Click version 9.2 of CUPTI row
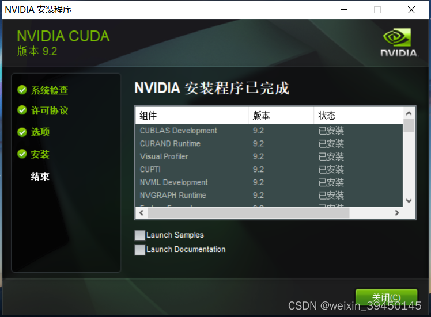The image size is (431, 317). 258,169
